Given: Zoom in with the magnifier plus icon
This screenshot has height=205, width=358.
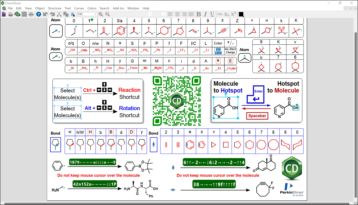Looking at the screenshot, I should pyautogui.click(x=101, y=14).
